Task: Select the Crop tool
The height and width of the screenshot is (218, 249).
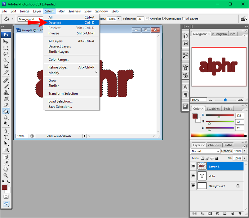Action: tap(6, 66)
